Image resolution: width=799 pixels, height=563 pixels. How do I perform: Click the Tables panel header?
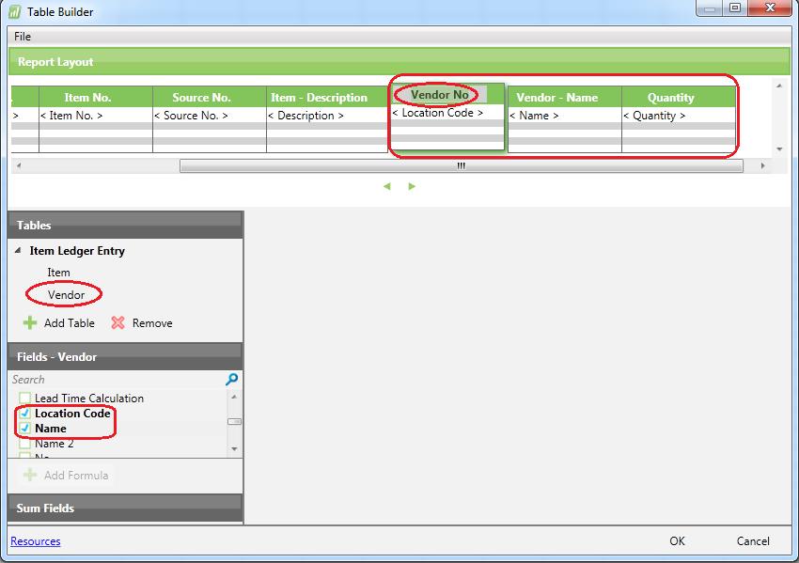tap(125, 226)
